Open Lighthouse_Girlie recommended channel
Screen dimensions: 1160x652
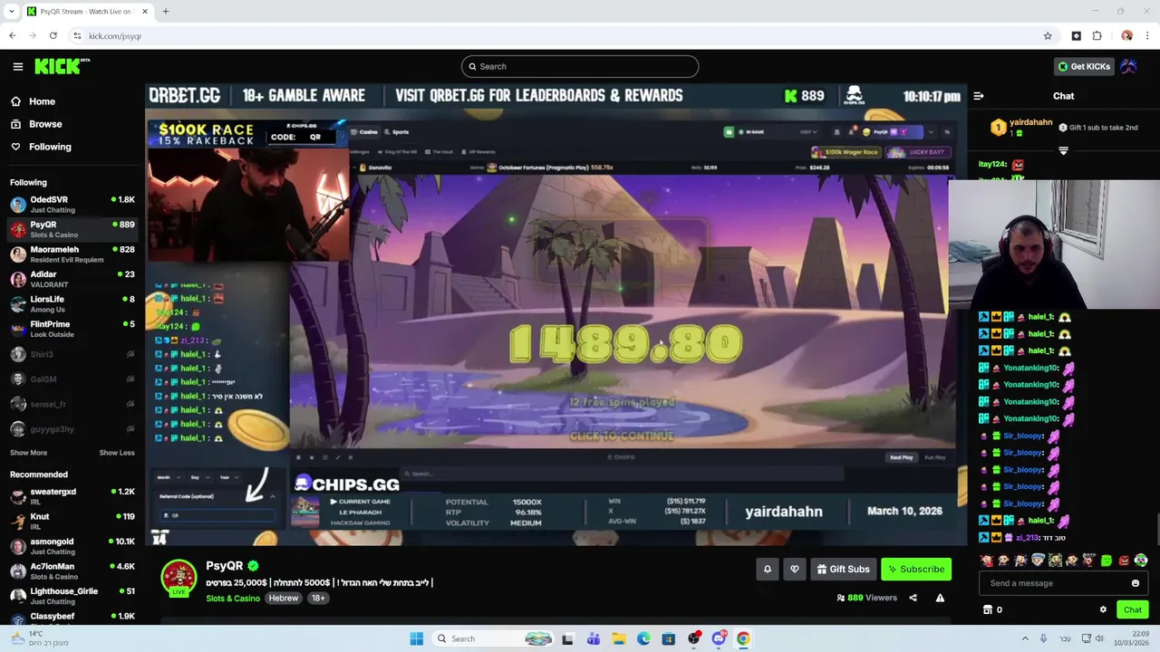click(x=72, y=596)
